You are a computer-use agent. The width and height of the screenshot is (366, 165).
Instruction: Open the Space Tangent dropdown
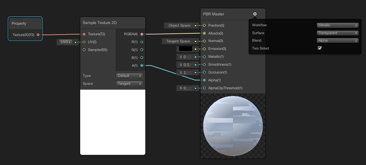pyautogui.click(x=129, y=84)
